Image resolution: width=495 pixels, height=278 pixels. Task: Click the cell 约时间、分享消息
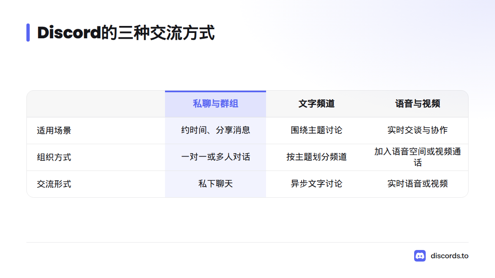click(215, 131)
